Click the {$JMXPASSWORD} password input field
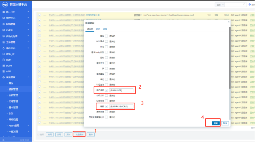Image resolution: width=255 pixels, height=142 pixels. (x=121, y=106)
